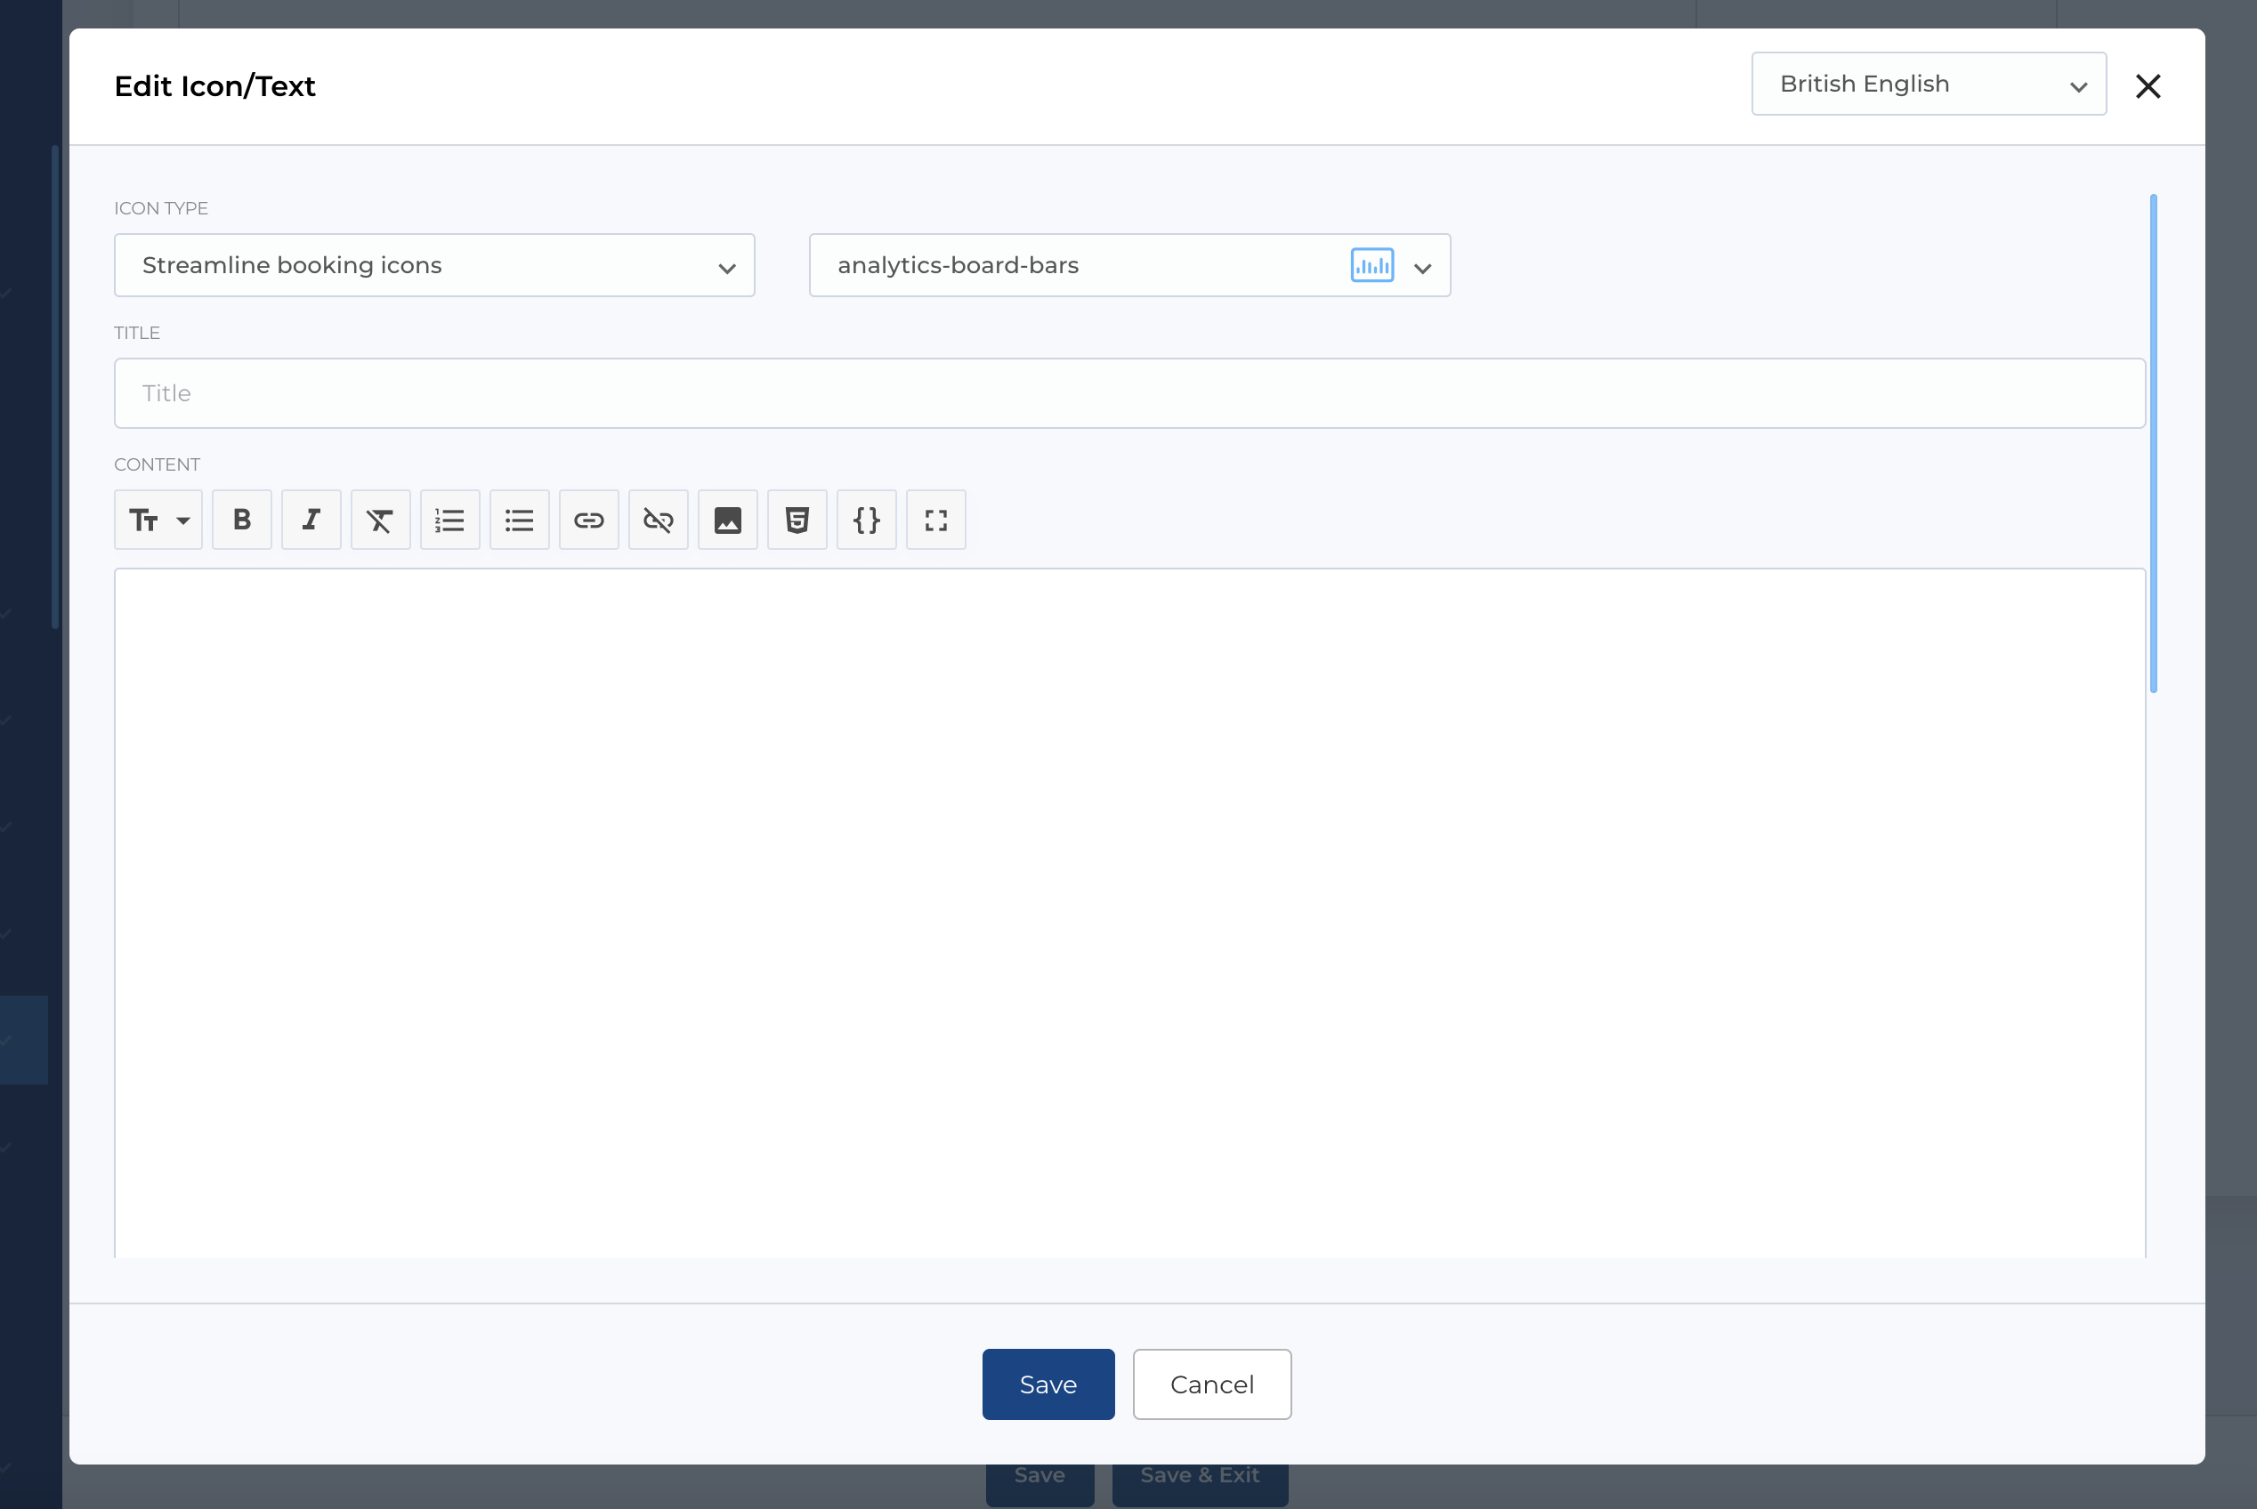Open HTML source view icon
Screen dimensions: 2257x1509
796,520
